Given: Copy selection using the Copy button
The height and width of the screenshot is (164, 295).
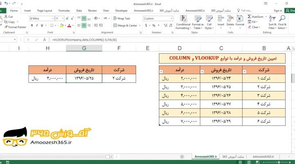Looking at the screenshot, I should (10, 22).
